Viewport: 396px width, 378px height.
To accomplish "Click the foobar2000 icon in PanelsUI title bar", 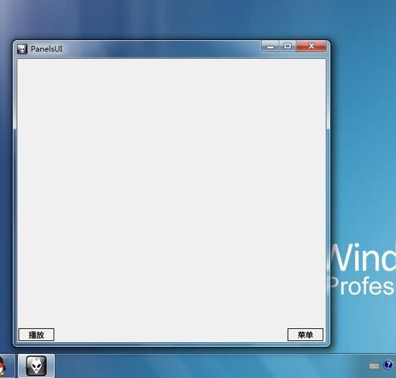I will (x=22, y=49).
